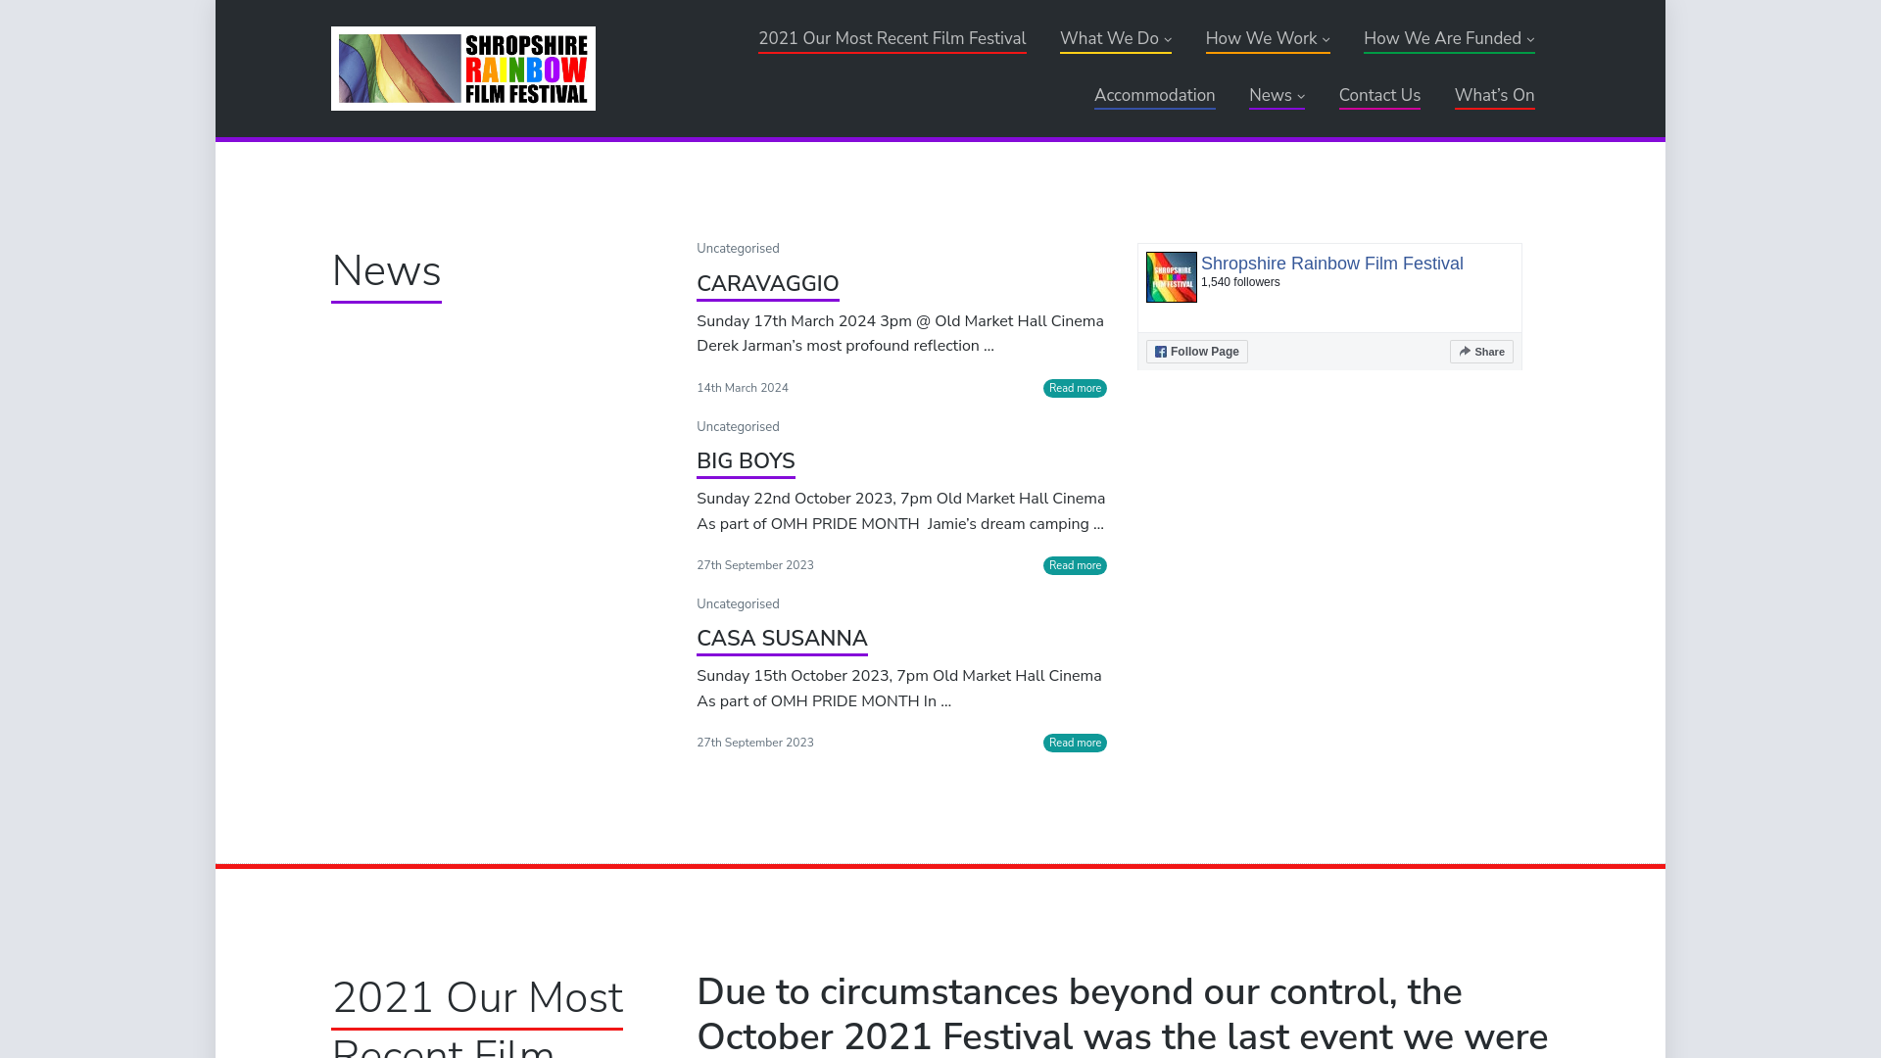Viewport: 1881px width, 1058px height.
Task: Read more about CARAVAGGIO
Action: [1075, 389]
